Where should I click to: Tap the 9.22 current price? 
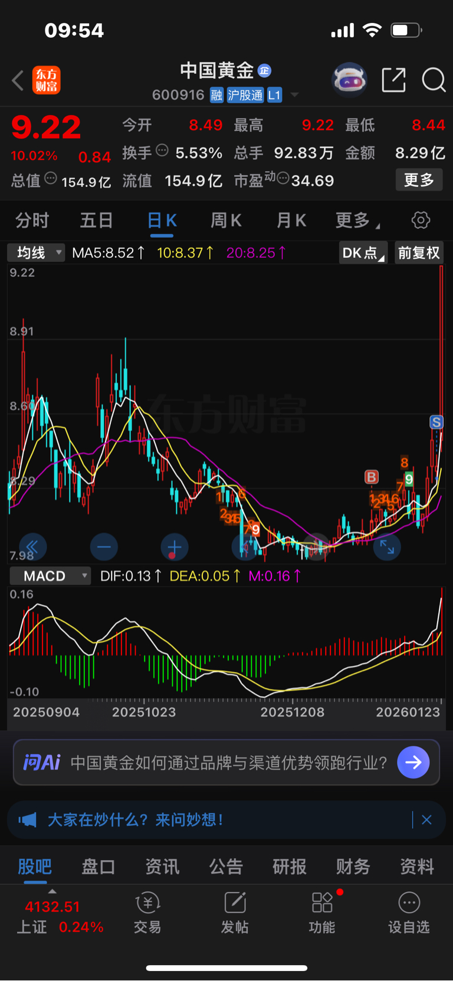46,127
